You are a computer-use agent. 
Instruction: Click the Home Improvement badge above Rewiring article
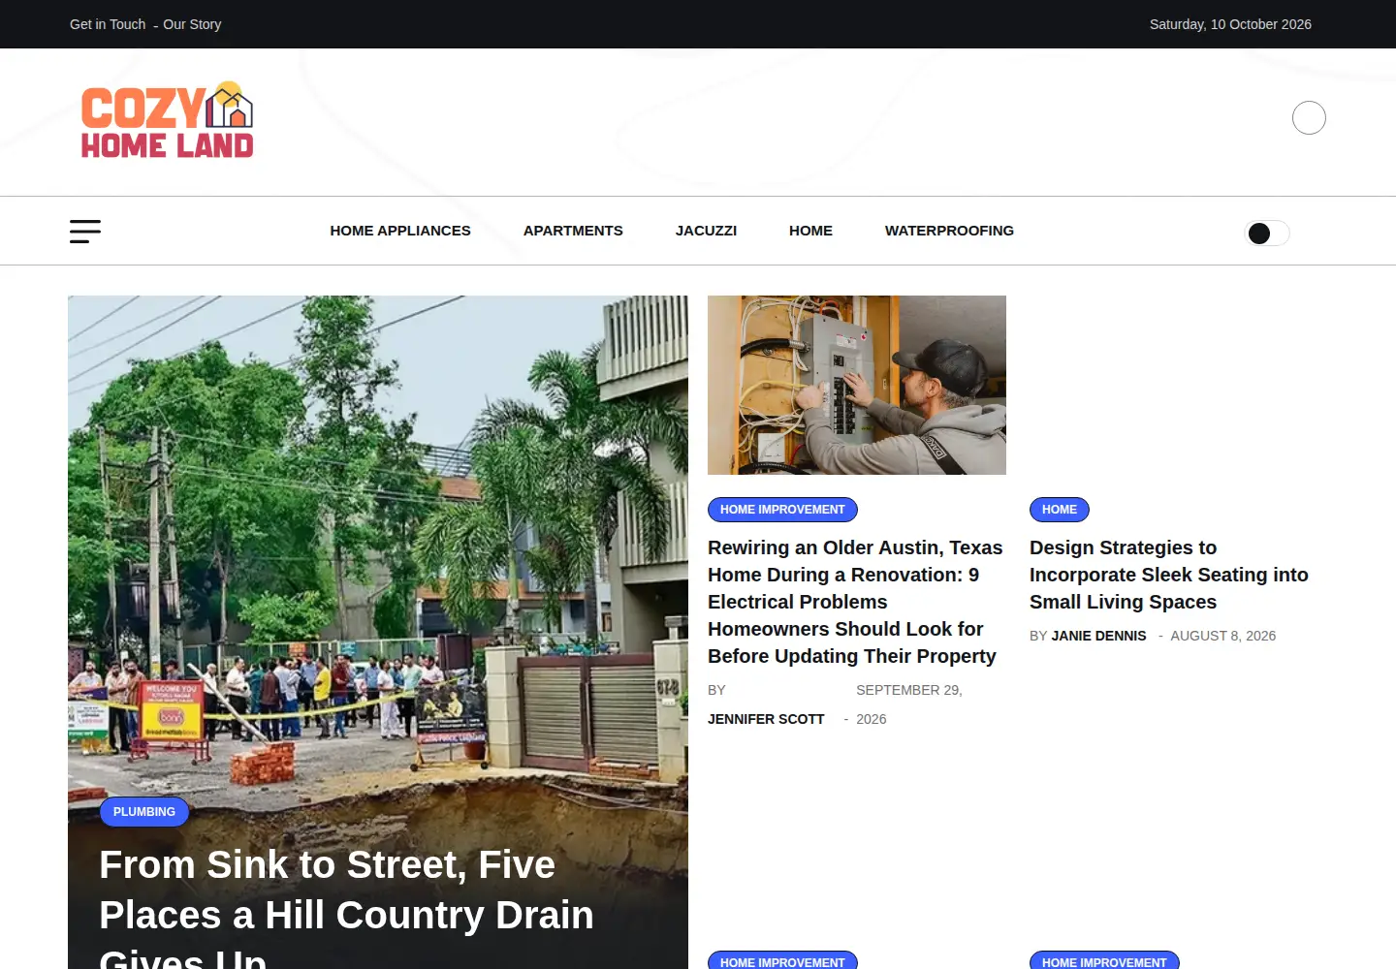(782, 510)
